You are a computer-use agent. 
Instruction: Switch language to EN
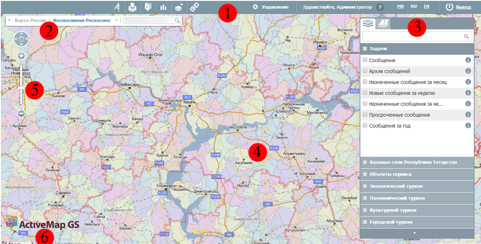coord(427,6)
